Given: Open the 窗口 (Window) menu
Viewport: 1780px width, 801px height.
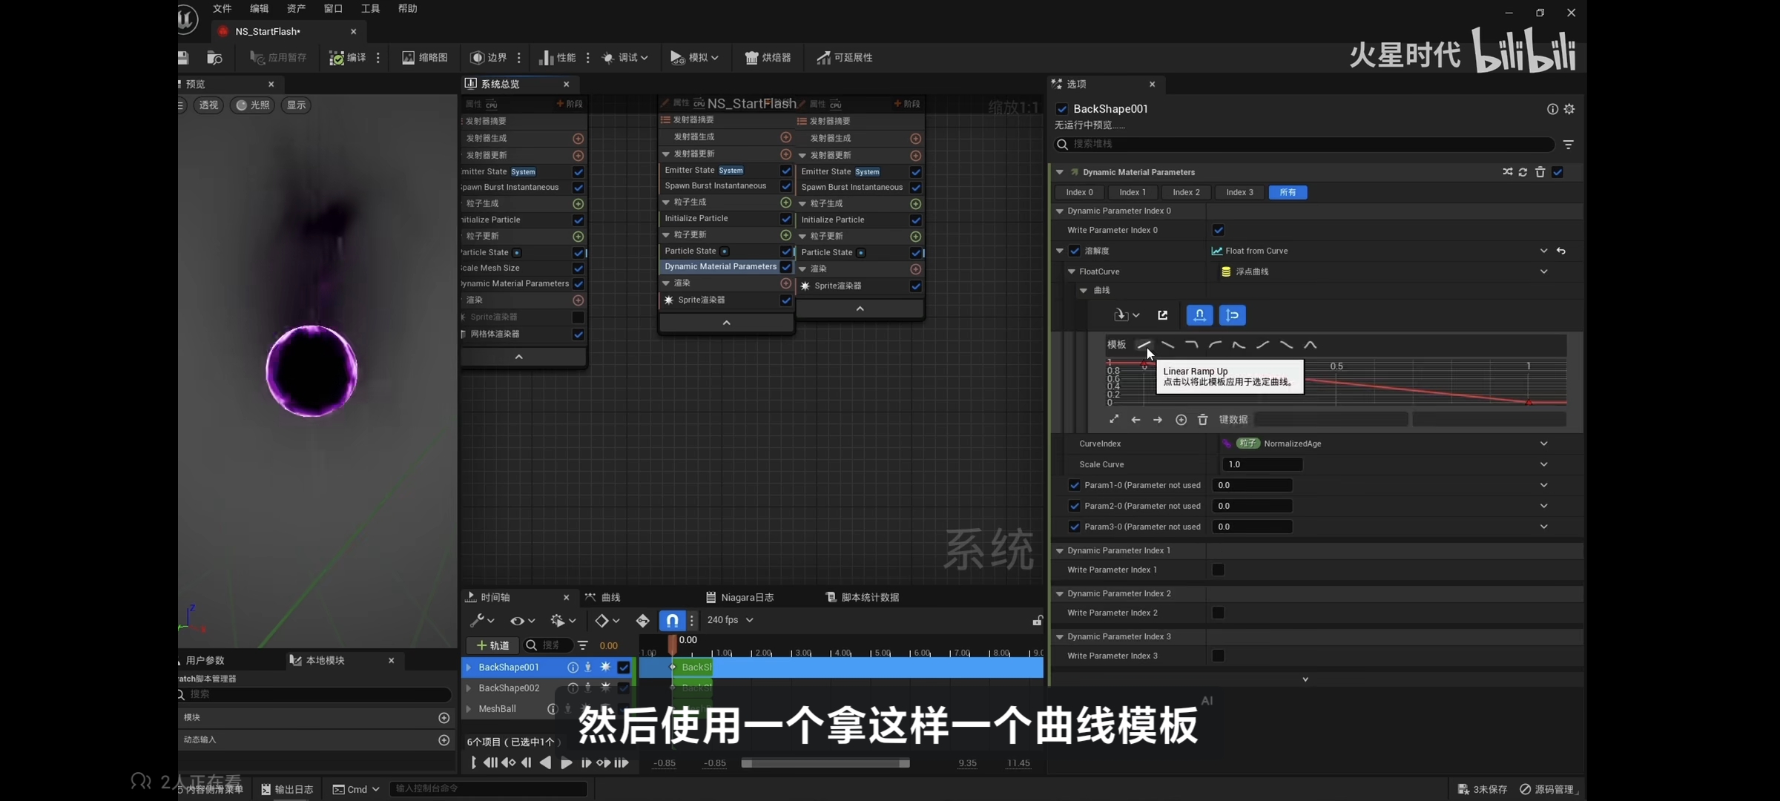Looking at the screenshot, I should coord(333,9).
